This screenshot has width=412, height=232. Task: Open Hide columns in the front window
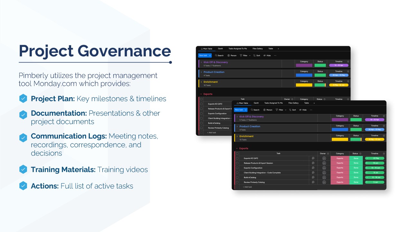point(303,110)
